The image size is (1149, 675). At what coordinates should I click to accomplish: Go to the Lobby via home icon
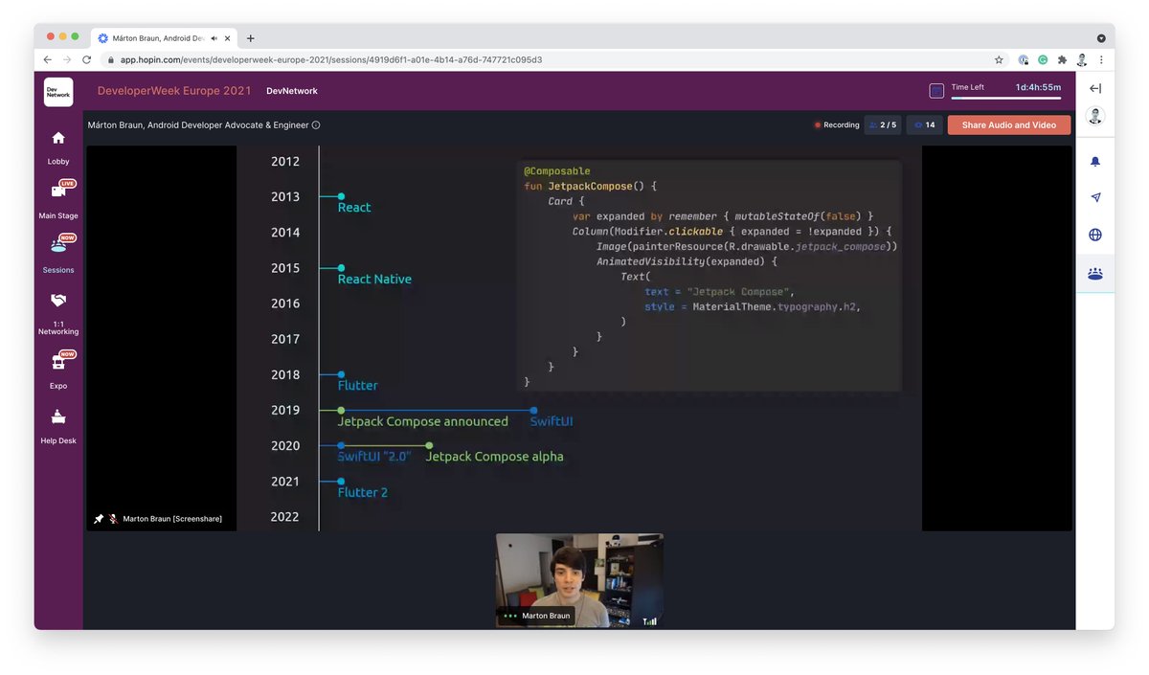coord(58,138)
